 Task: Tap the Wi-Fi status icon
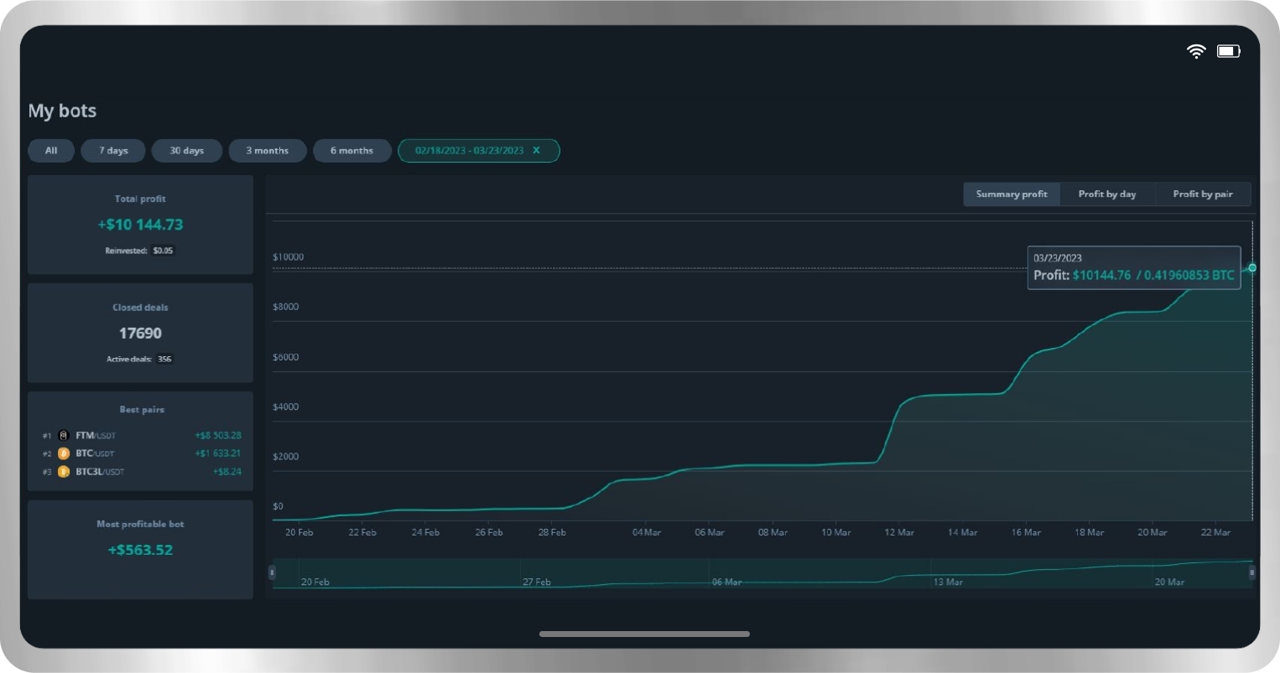click(x=1195, y=52)
